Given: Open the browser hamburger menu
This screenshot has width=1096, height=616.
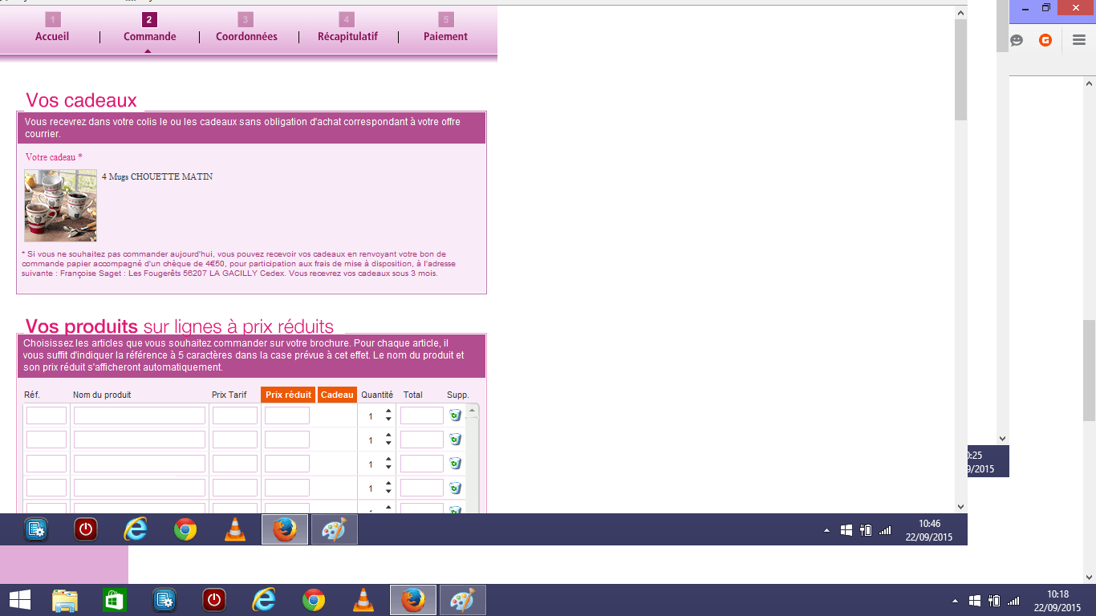Looking at the screenshot, I should 1078,40.
